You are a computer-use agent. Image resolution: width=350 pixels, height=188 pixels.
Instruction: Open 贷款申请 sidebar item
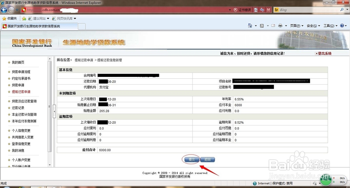[x=18, y=85]
